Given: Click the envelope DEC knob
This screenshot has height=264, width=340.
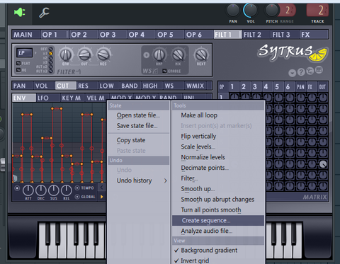Looking at the screenshot, I should click(41, 190).
